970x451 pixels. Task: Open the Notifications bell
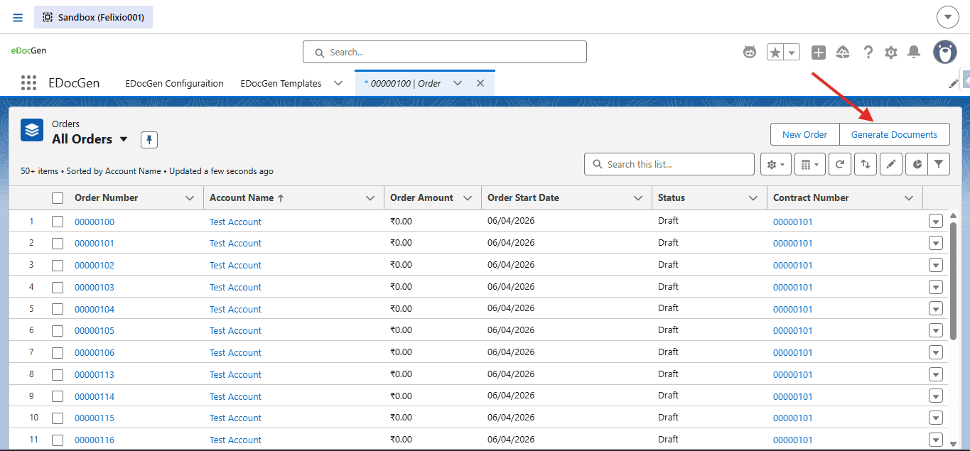coord(915,52)
